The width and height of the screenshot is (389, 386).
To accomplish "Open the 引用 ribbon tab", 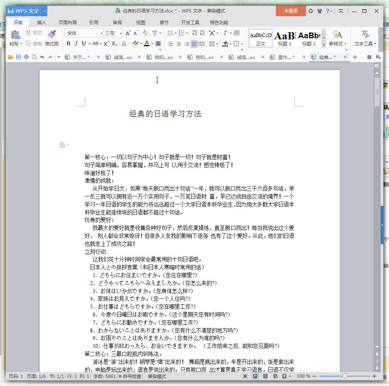I will (x=93, y=23).
